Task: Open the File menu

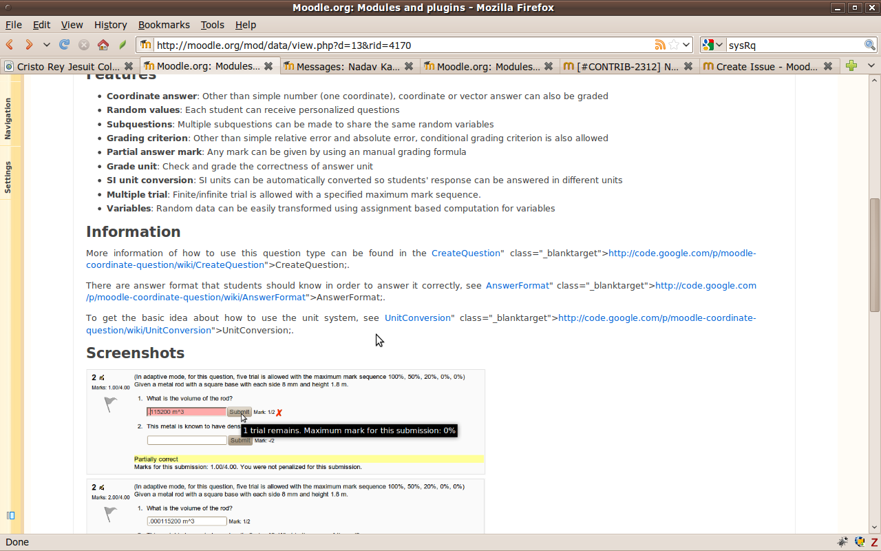Action: point(14,25)
